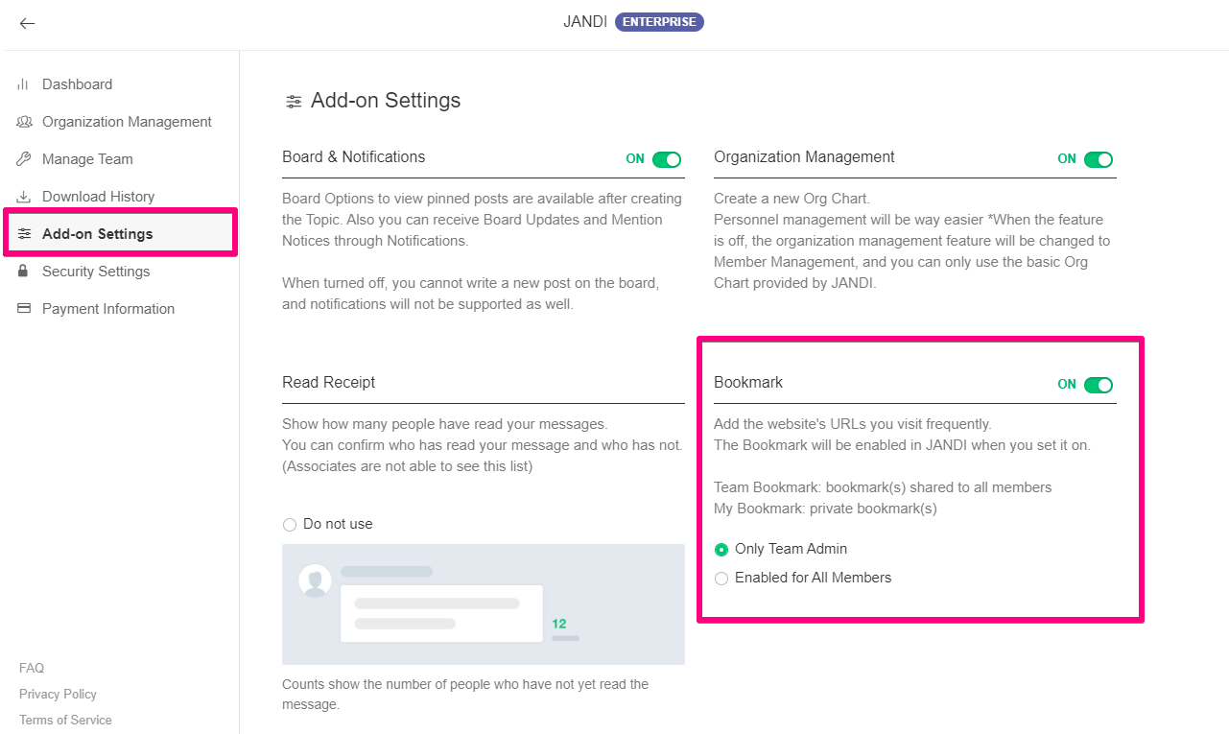Click the Board & Notifications heading
Image resolution: width=1229 pixels, height=734 pixels.
(354, 157)
